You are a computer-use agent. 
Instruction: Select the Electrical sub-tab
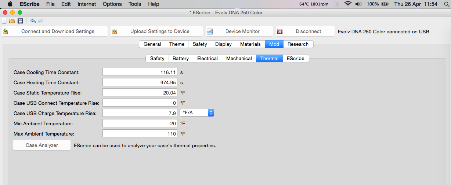pos(207,59)
